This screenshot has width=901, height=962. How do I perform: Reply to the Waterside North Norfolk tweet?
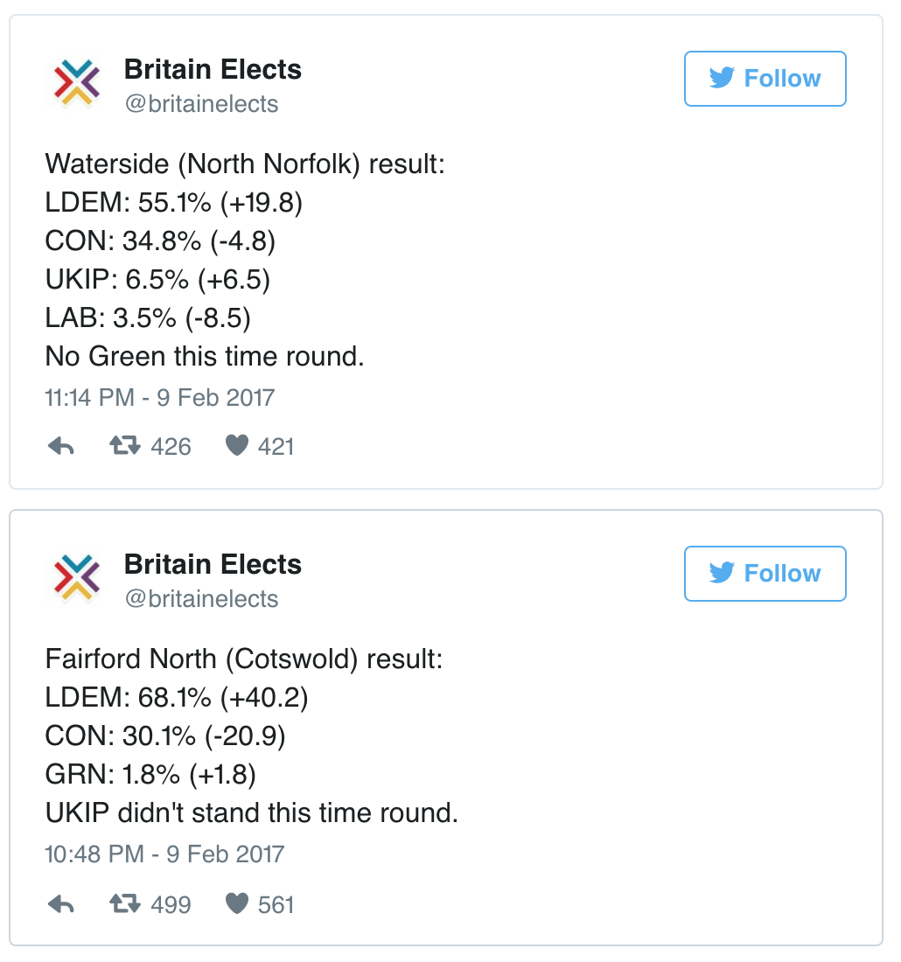pos(60,447)
